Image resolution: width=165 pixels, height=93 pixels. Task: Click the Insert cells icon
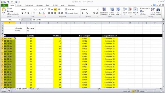[125, 10]
